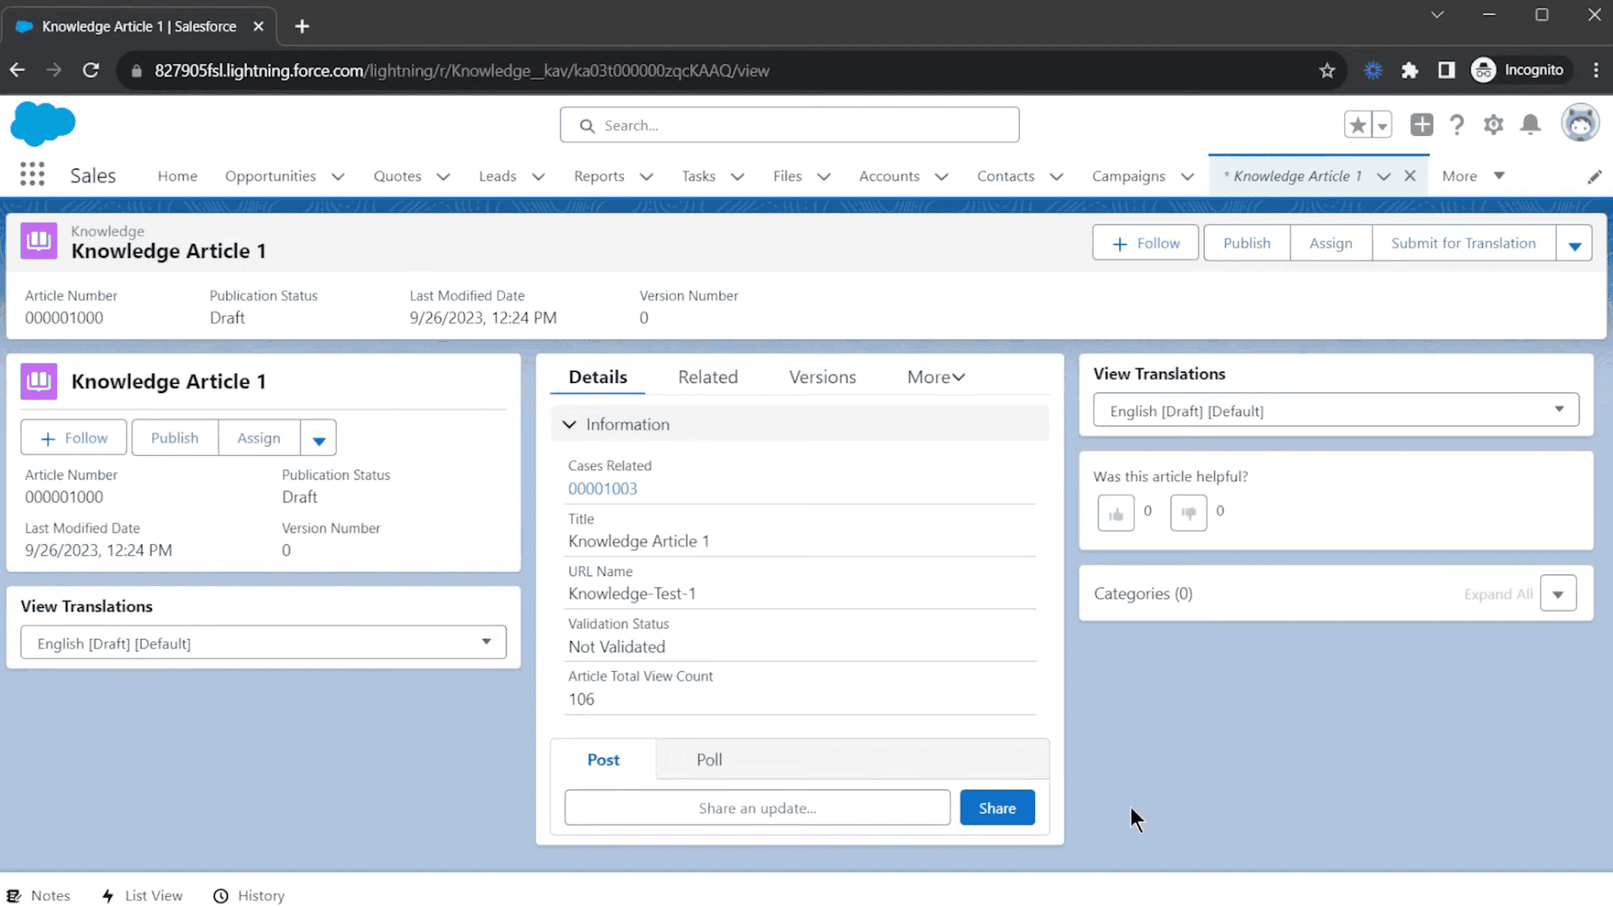The height and width of the screenshot is (907, 1613).
Task: Open the Categories Expand All dropdown
Action: click(x=1558, y=593)
